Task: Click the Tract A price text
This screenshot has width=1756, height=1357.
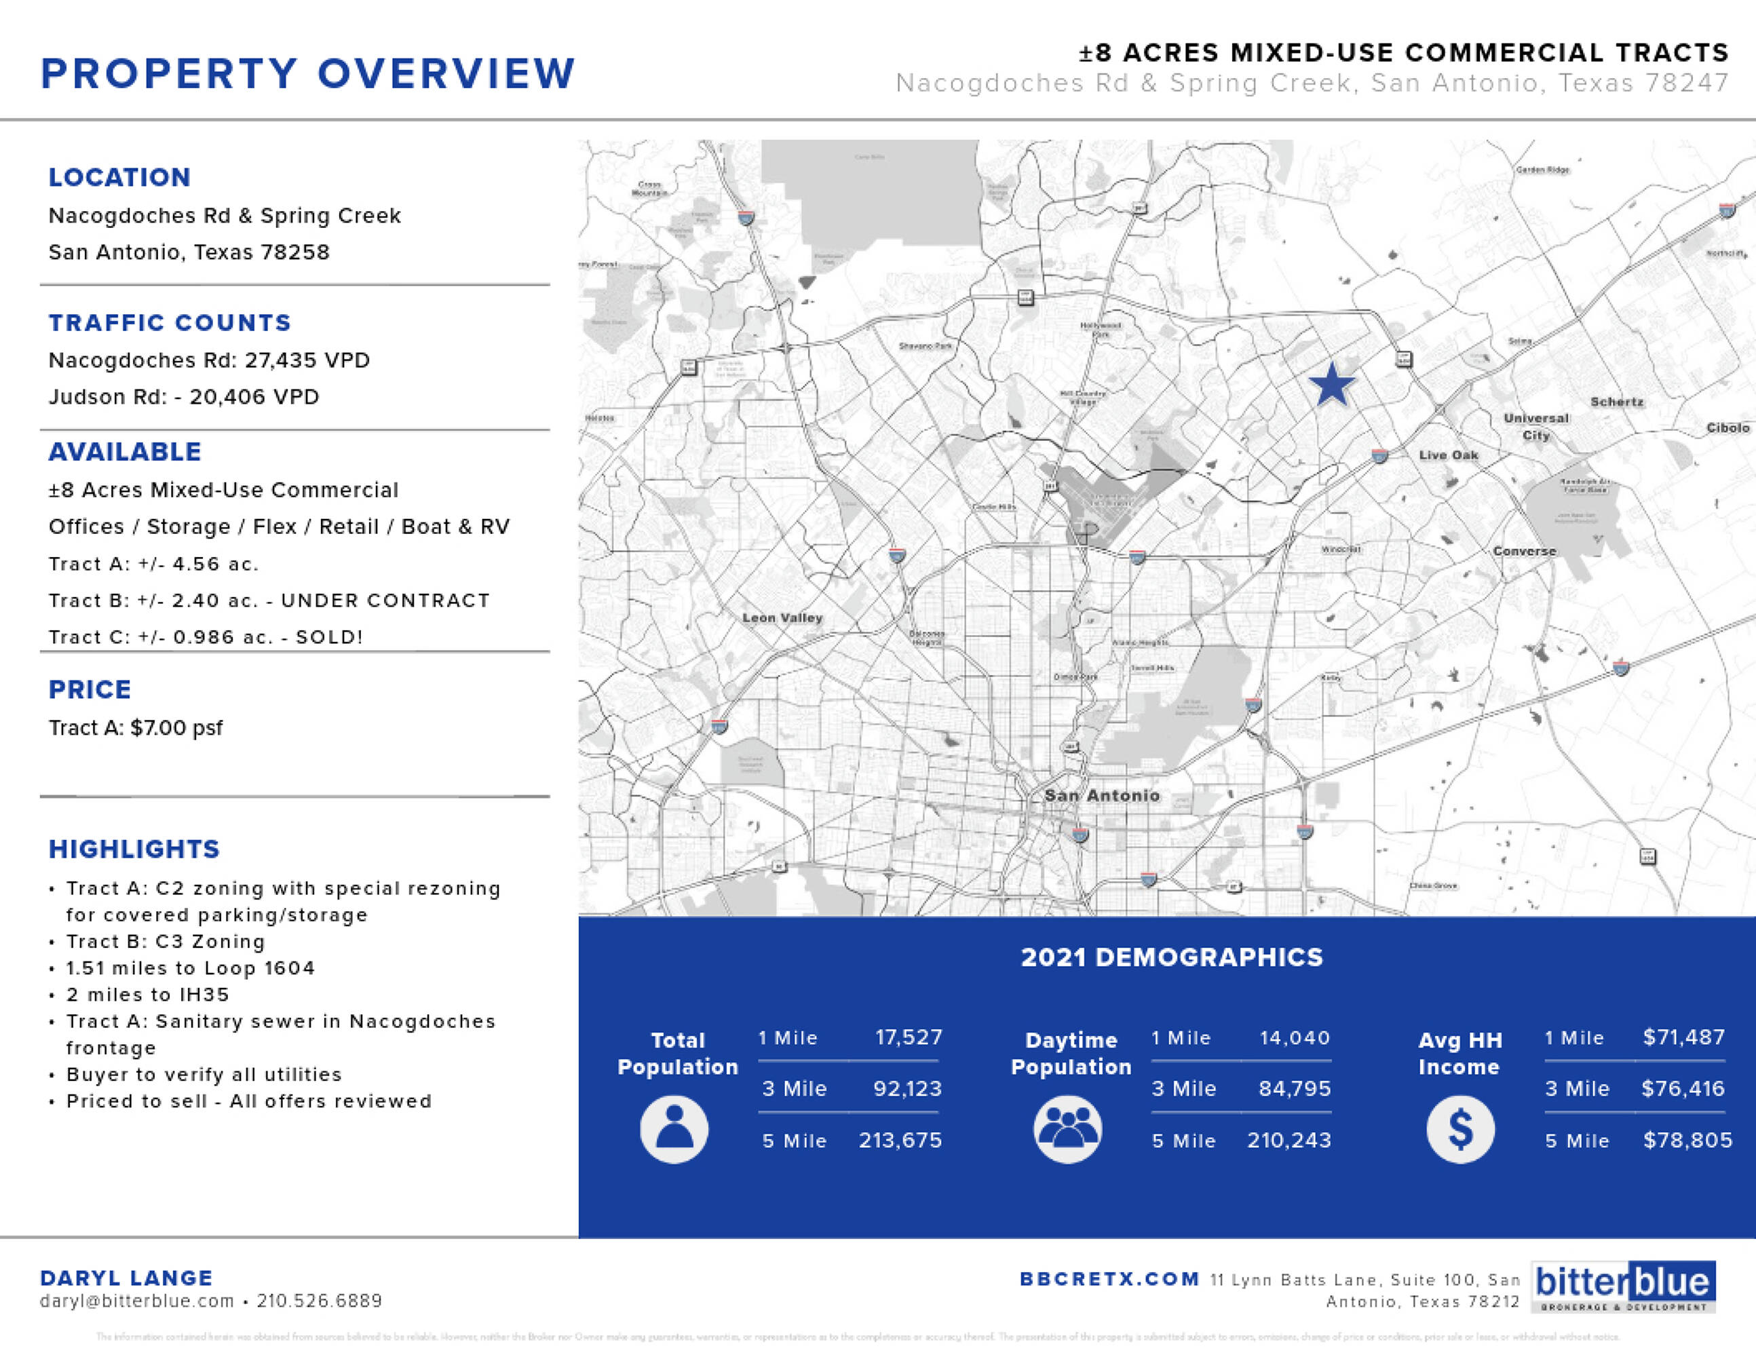Action: 135,727
